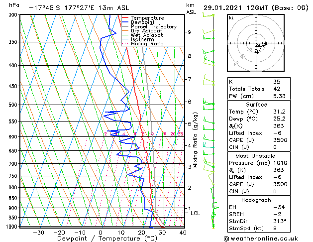Click the Hodograph section heading

[x=256, y=200]
